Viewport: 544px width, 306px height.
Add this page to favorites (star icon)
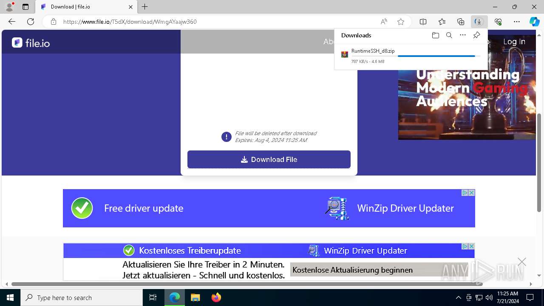tap(401, 22)
